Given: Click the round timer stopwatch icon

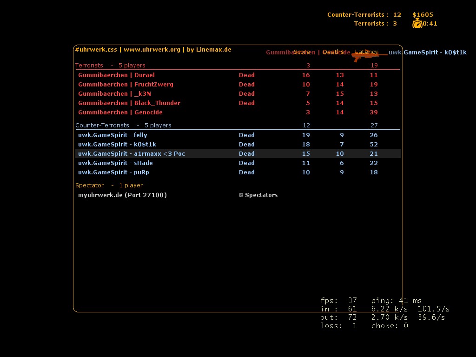Looking at the screenshot, I should point(417,23).
